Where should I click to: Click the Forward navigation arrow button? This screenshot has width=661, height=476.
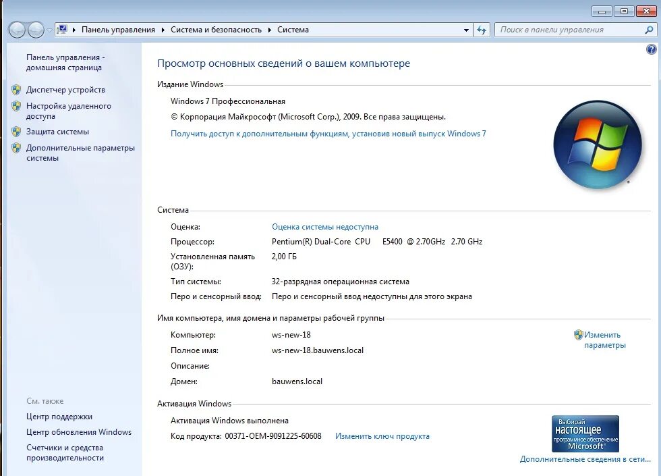36,30
